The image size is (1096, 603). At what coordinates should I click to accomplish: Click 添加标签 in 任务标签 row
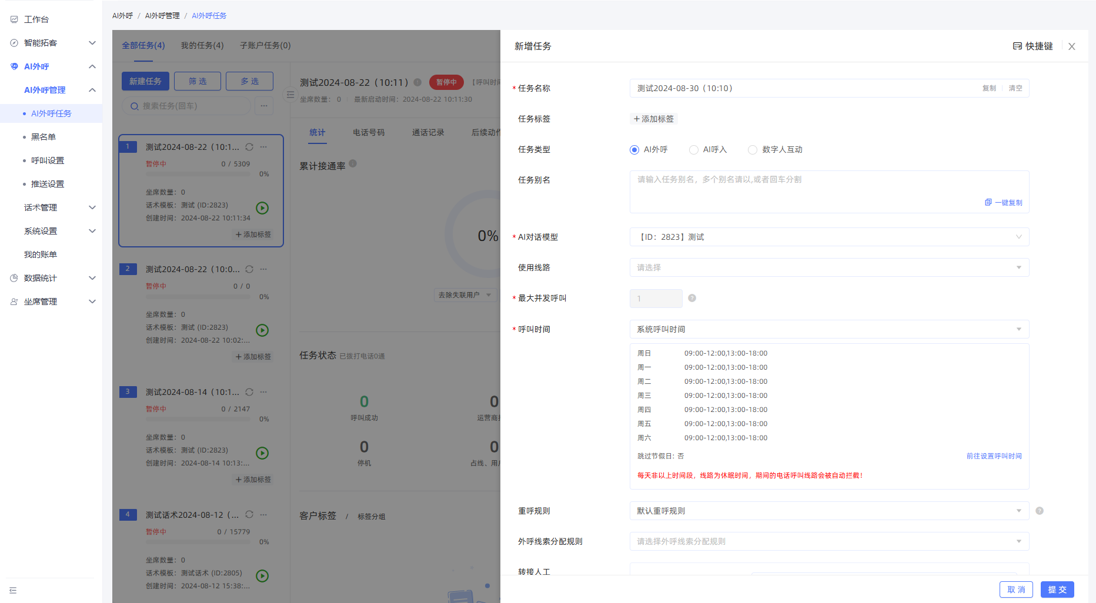[654, 119]
